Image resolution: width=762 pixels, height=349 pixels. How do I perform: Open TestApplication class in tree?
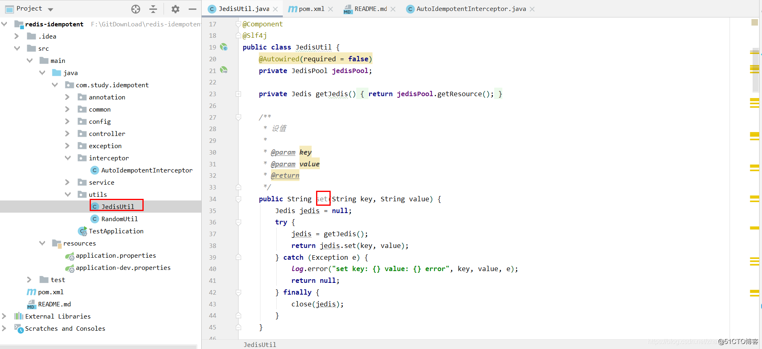tap(116, 231)
